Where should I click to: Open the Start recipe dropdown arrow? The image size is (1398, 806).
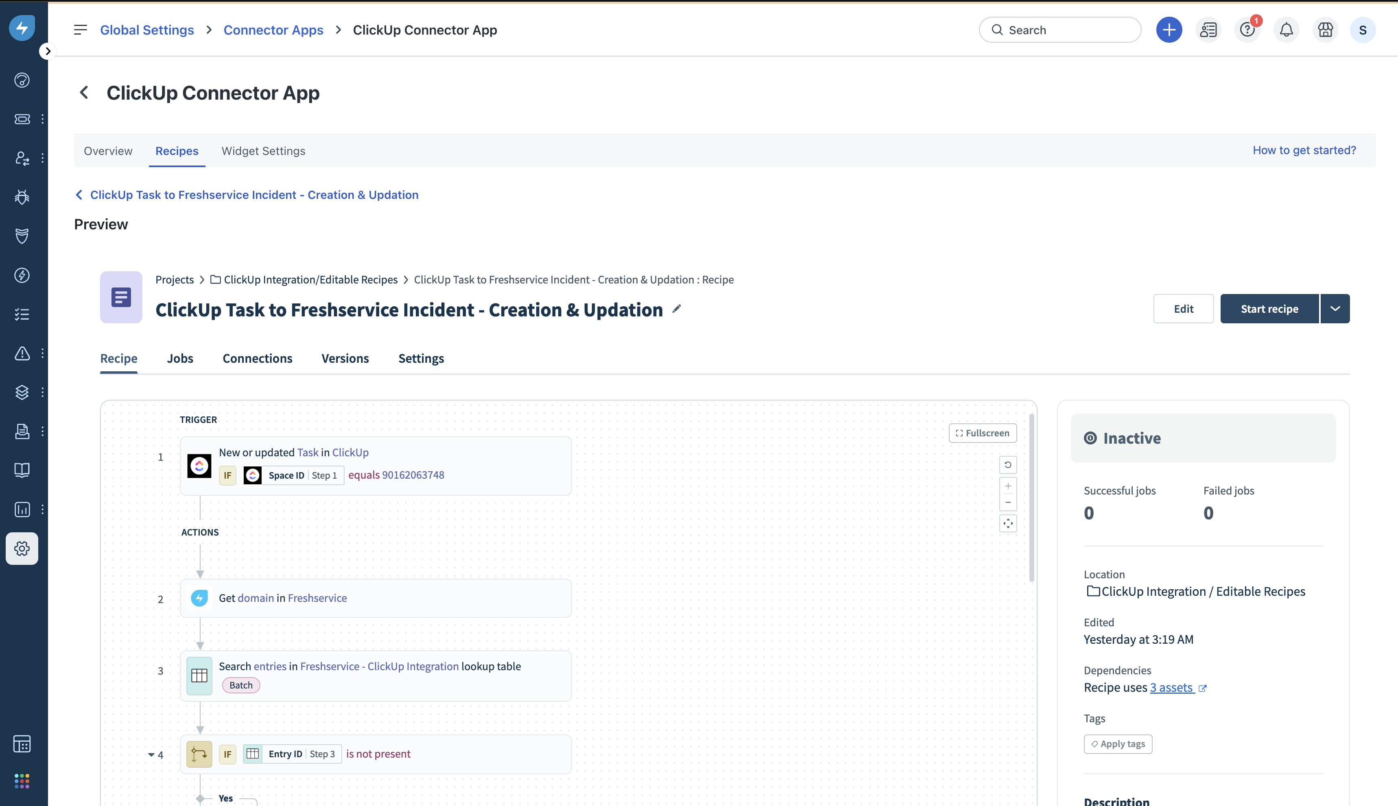1335,309
